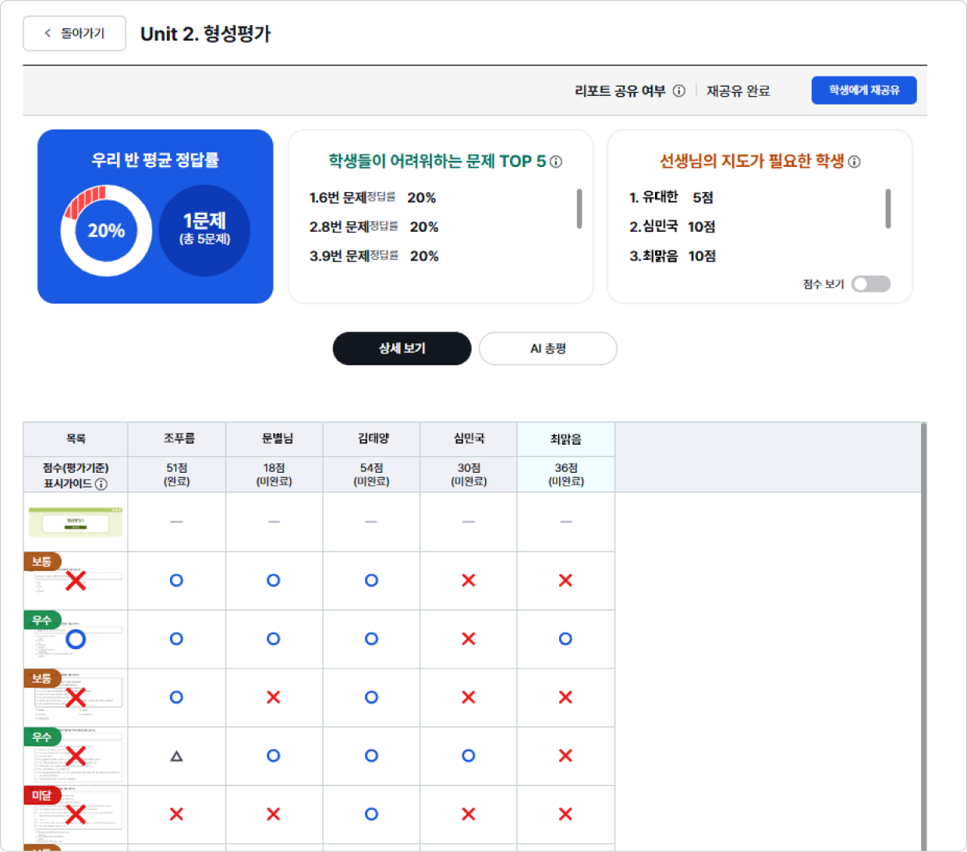The image size is (967, 852).
Task: Select 최맑음 column header
Action: pos(566,439)
